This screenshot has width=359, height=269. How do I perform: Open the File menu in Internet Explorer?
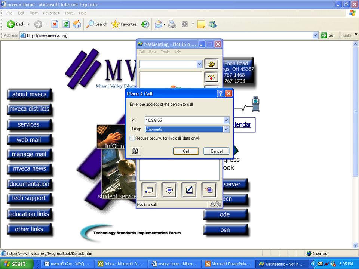[x=9, y=13]
